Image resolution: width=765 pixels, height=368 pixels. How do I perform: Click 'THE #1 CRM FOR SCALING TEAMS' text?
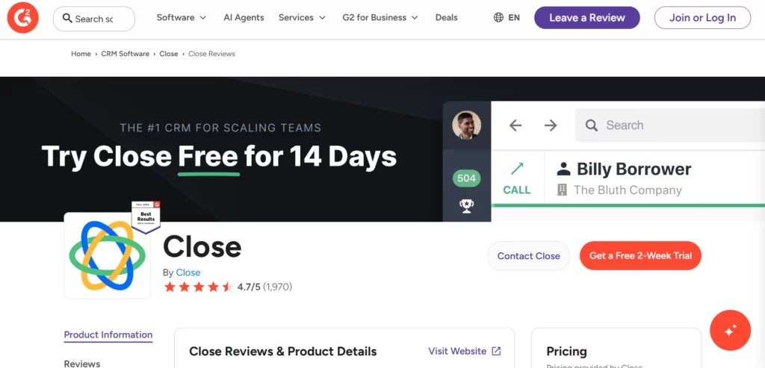[220, 128]
